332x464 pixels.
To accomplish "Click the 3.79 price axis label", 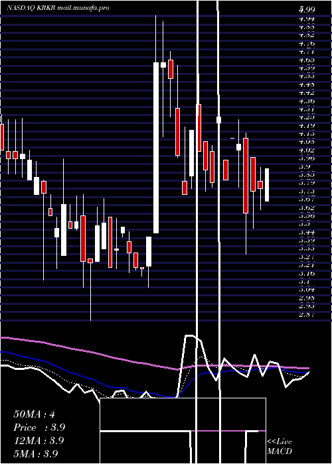I will tap(307, 183).
